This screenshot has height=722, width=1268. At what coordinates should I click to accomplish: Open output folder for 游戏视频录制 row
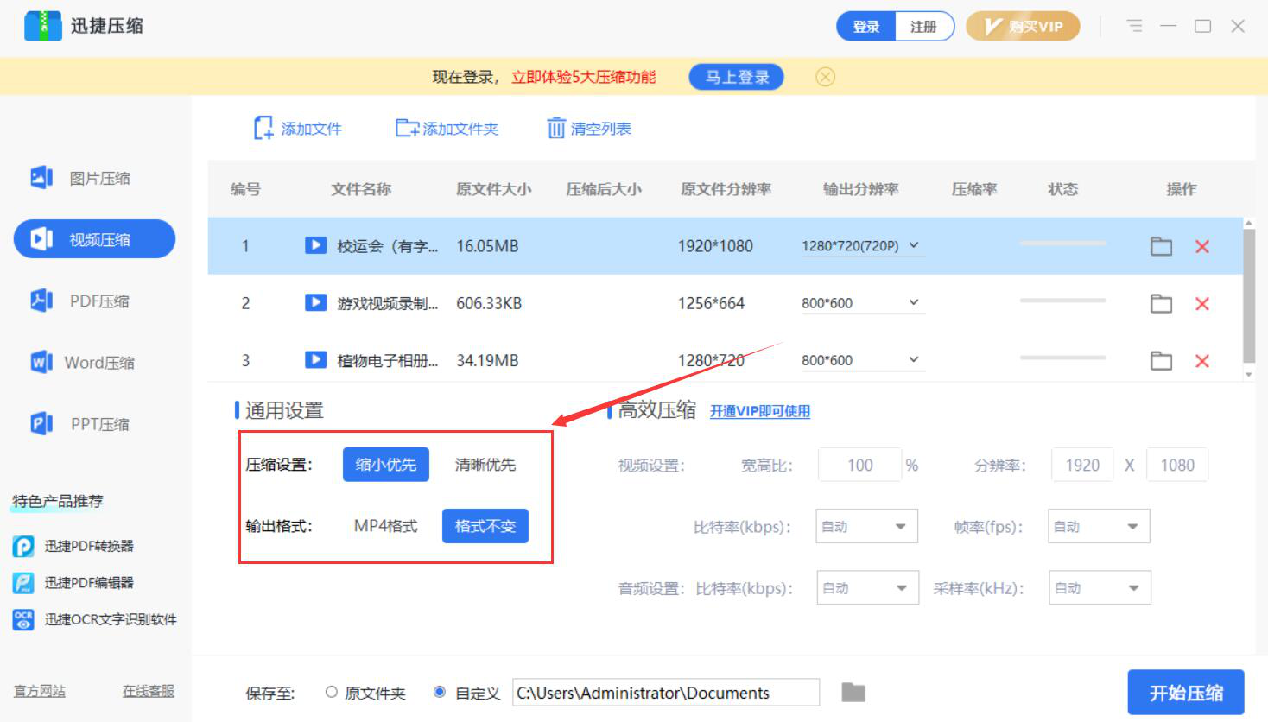[1161, 303]
